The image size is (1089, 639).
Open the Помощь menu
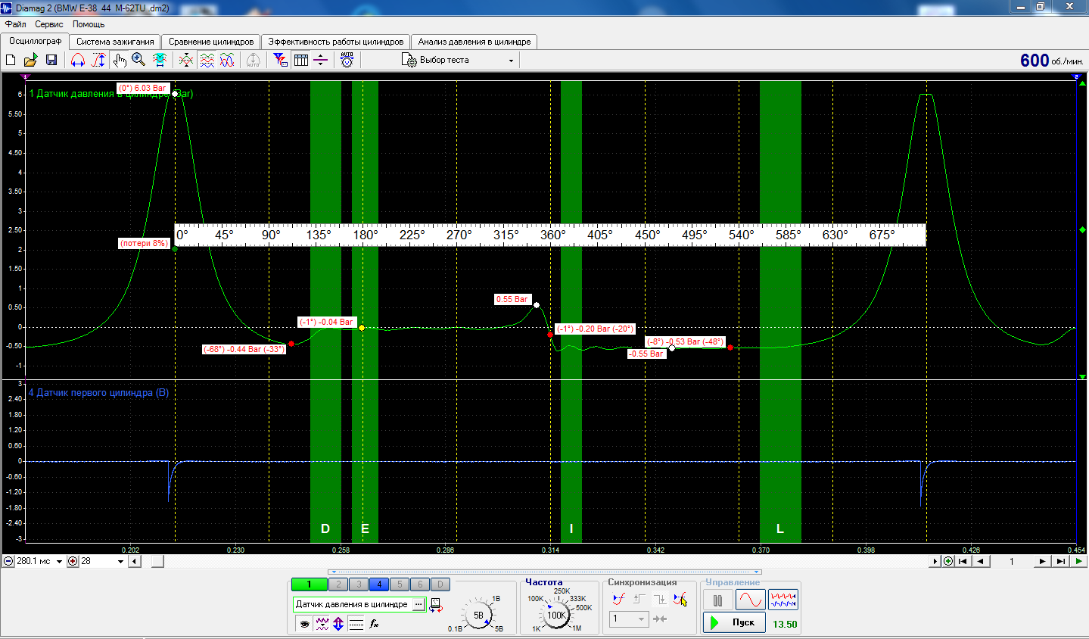click(89, 24)
